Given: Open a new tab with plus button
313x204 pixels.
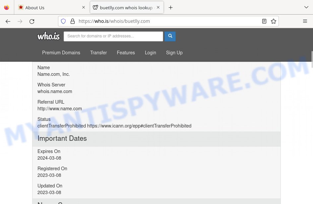Looking at the screenshot, I should 170,8.
